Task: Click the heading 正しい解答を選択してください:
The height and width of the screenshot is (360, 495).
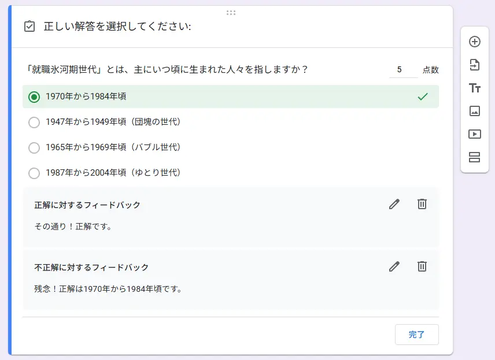Action: point(117,26)
